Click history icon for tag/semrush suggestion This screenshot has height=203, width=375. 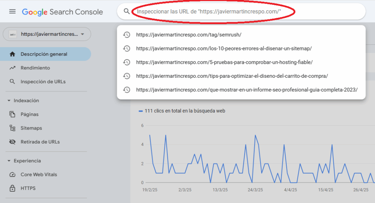point(126,35)
